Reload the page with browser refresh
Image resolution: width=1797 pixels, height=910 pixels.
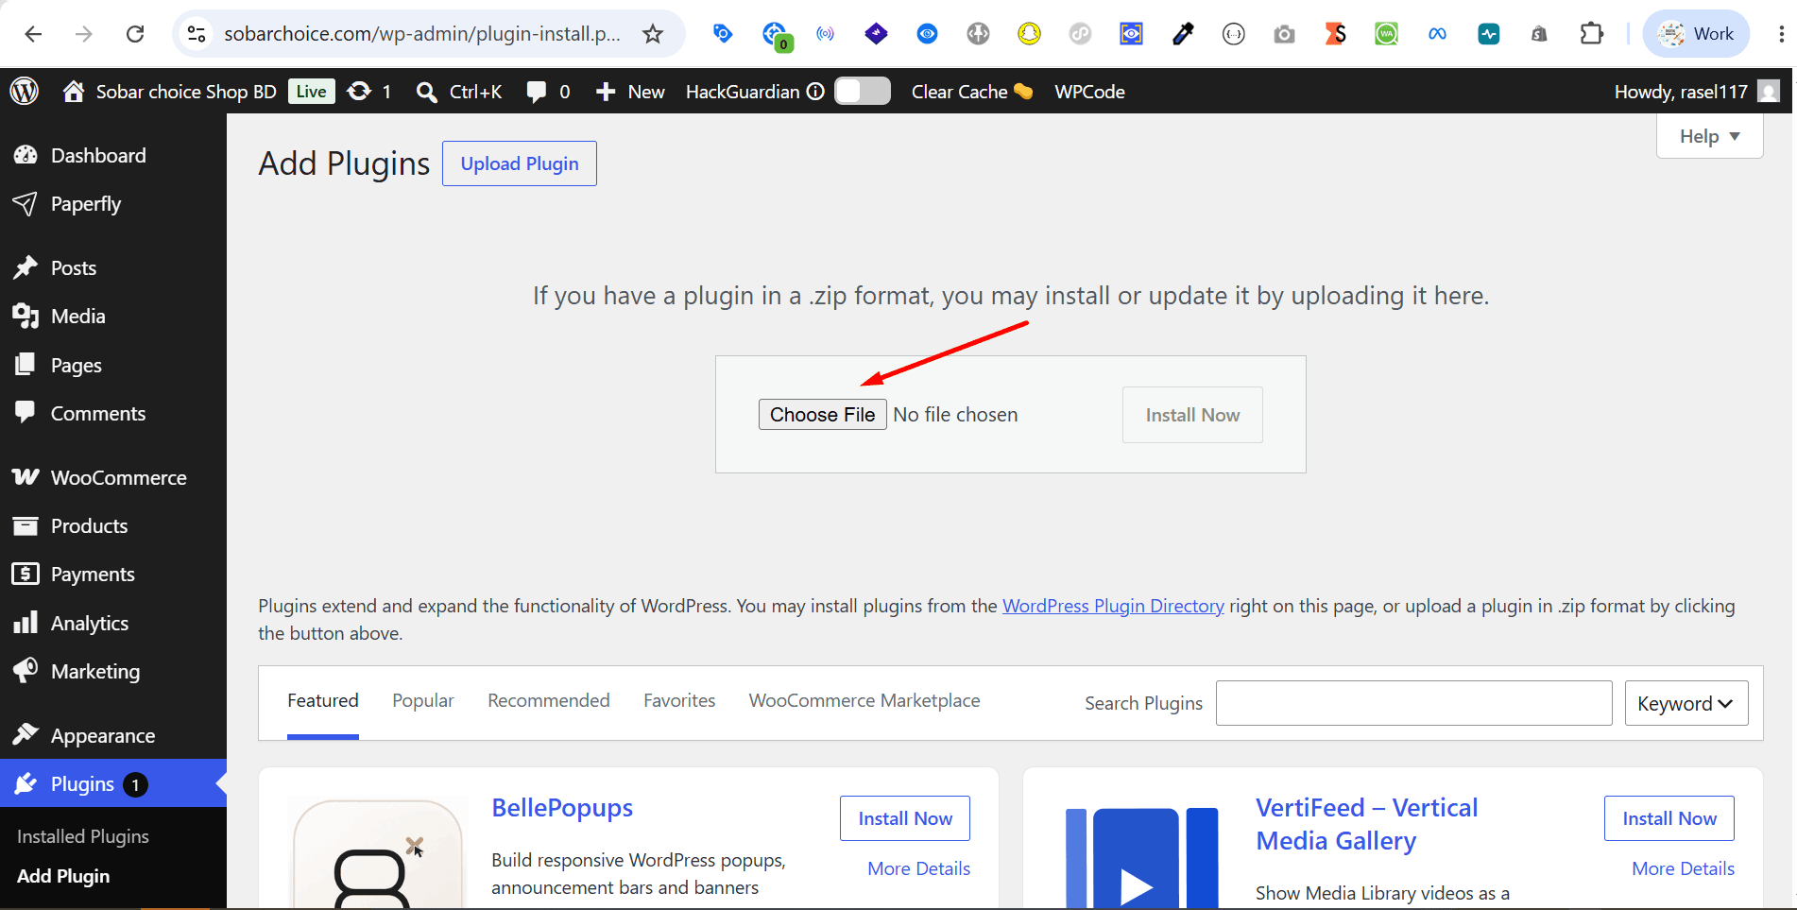135,34
